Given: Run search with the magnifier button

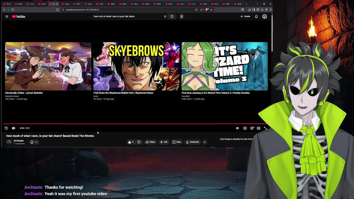Looking at the screenshot, I should pyautogui.click(x=172, y=16).
